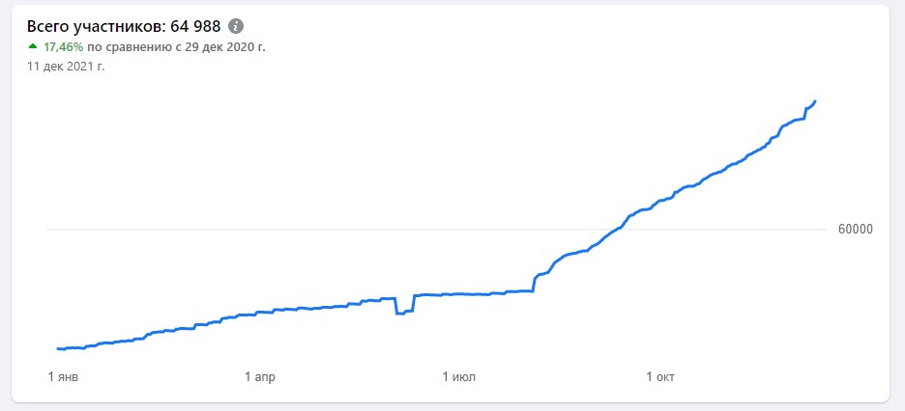The image size is (905, 411).
Task: Click the 60000 y-axis value label
Action: 855,230
